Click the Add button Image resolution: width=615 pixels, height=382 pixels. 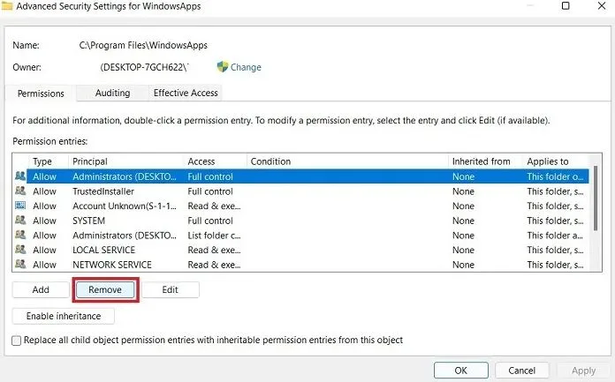point(41,290)
